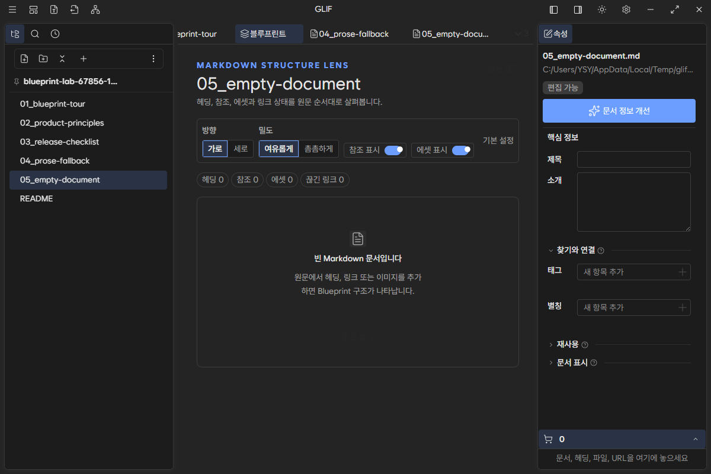Open 01_blueprint-tour in file tree
The height and width of the screenshot is (474, 711).
pos(88,104)
